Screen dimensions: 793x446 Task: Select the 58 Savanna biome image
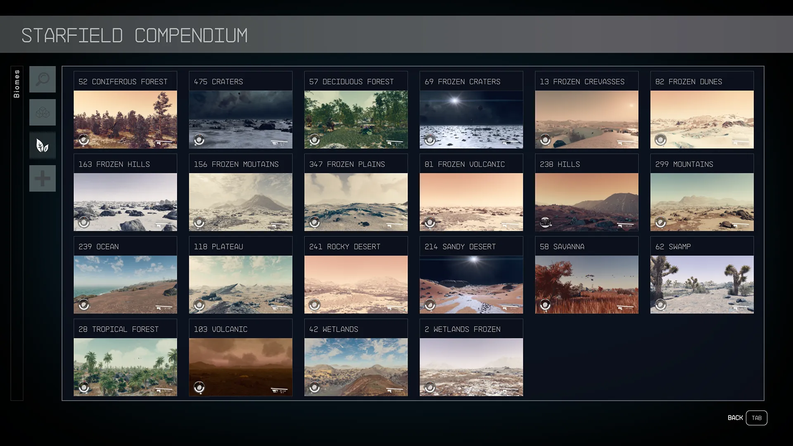pyautogui.click(x=586, y=285)
